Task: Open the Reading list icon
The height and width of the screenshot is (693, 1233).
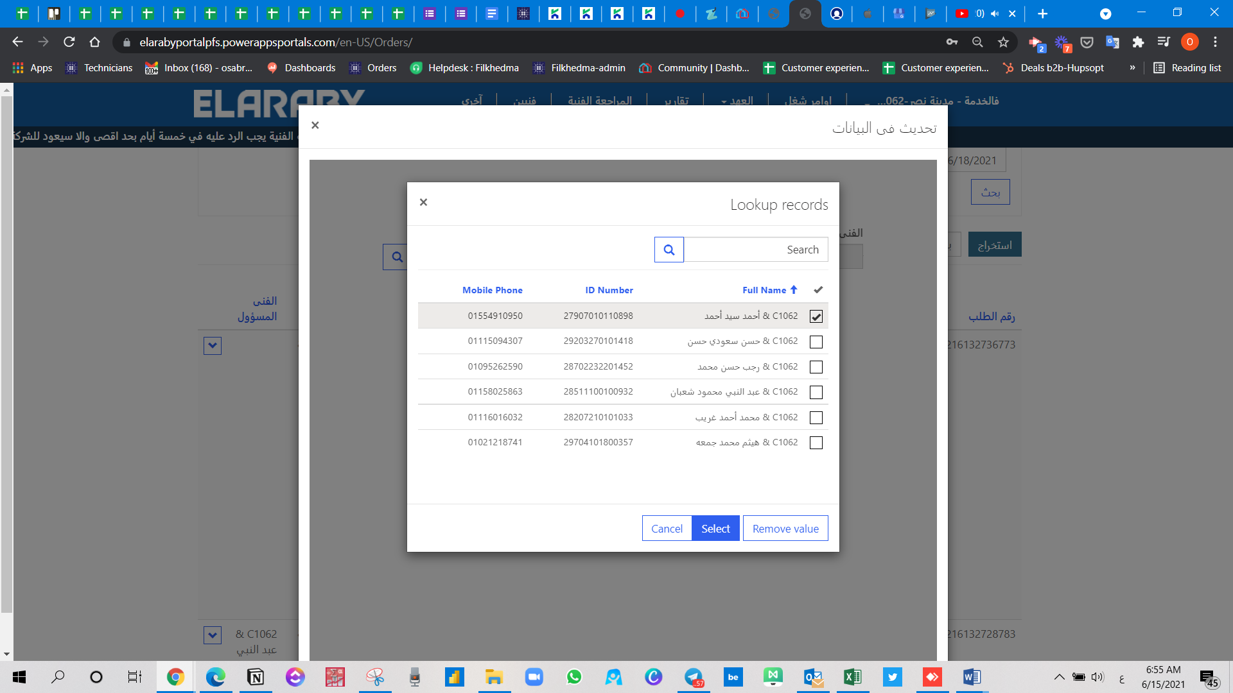Action: click(x=1187, y=68)
